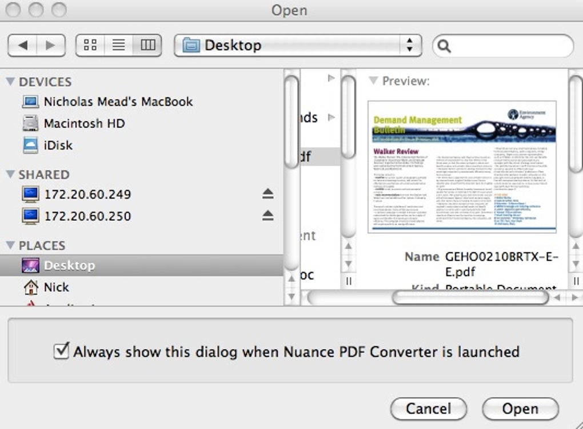The image size is (583, 429).
Task: Click the Cancel button
Action: (429, 408)
